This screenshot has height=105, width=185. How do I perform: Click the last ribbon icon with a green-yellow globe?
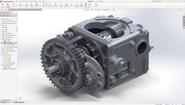click(96, 4)
